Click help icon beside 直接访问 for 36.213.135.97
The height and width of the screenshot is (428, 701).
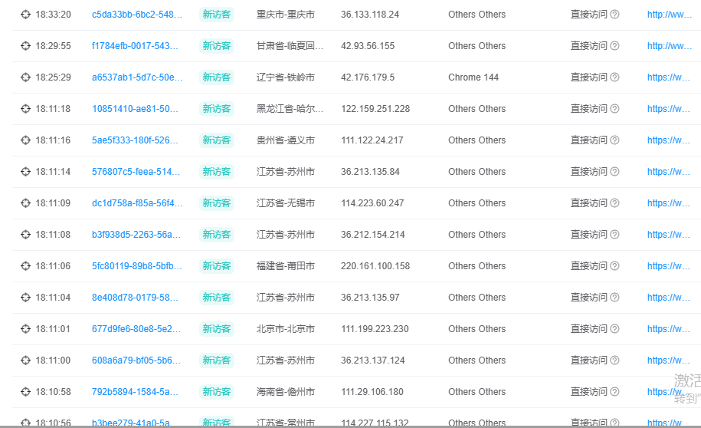coord(614,298)
